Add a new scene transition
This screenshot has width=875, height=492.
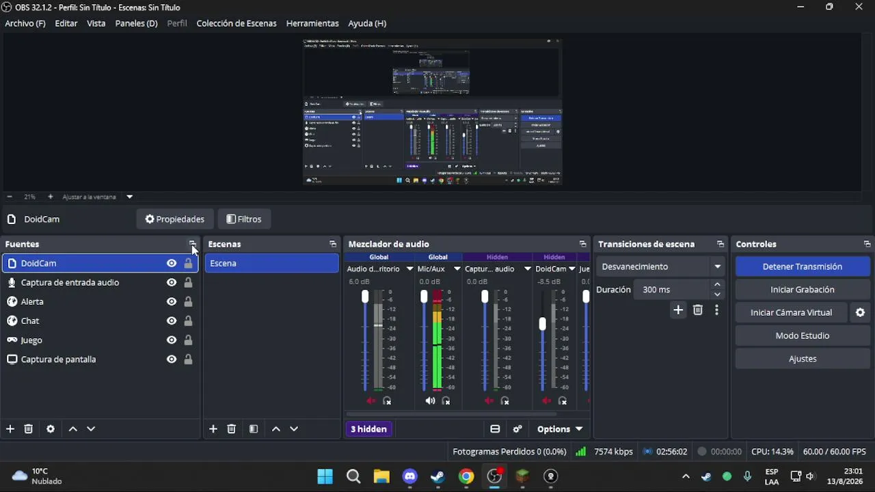pyautogui.click(x=678, y=310)
